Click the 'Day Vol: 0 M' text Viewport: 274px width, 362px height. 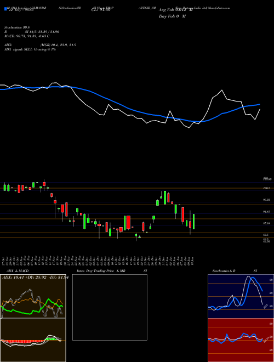[172, 16]
